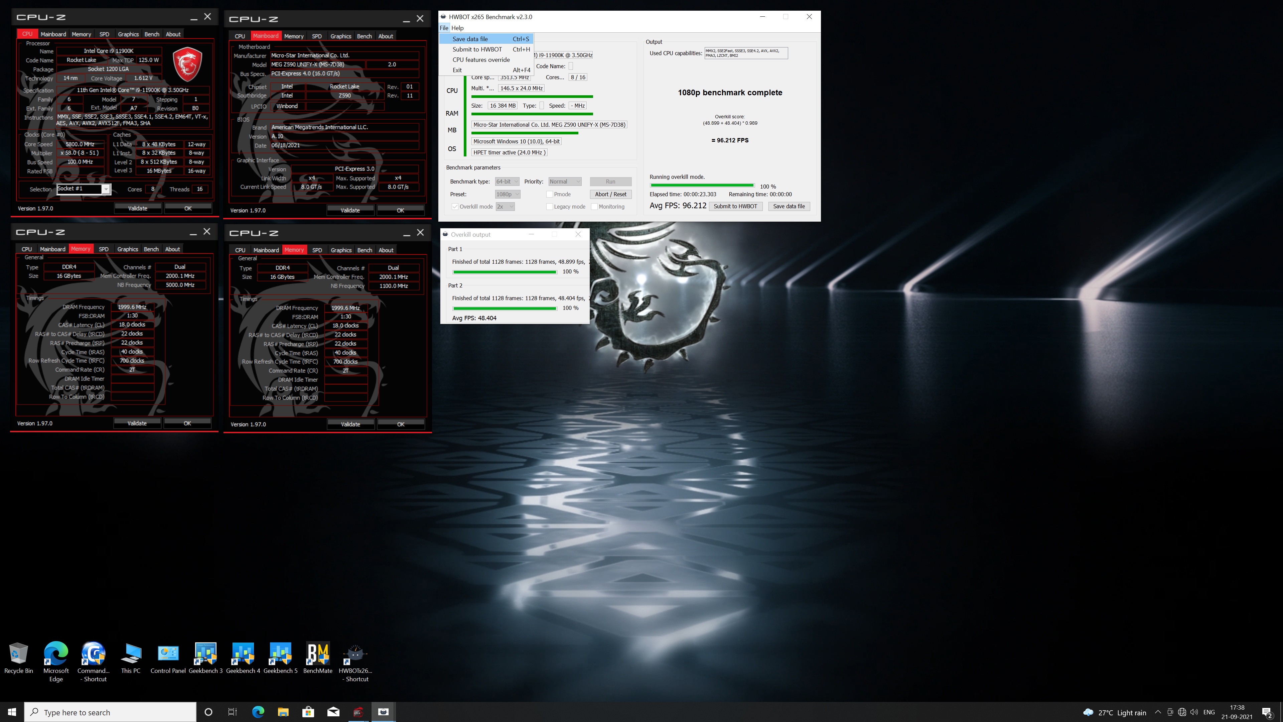Image resolution: width=1283 pixels, height=722 pixels.
Task: Click Submit to HWBOT button near Avg FPS
Action: [x=735, y=206]
